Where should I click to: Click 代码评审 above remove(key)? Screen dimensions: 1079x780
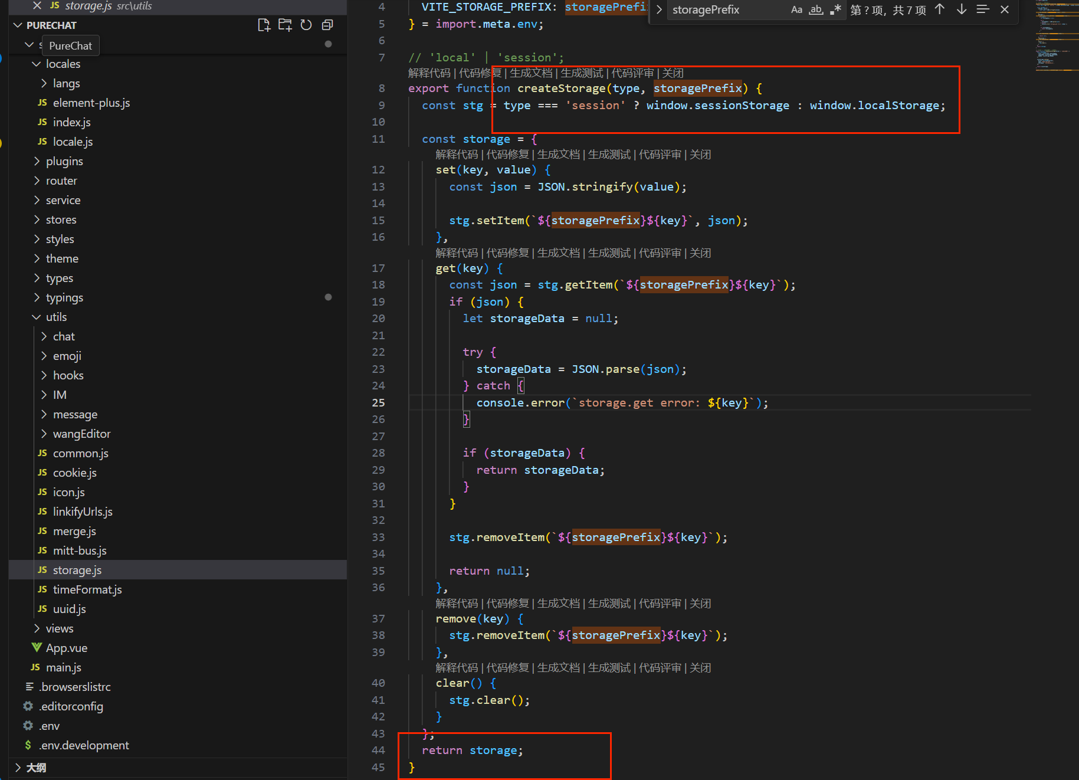(x=660, y=604)
